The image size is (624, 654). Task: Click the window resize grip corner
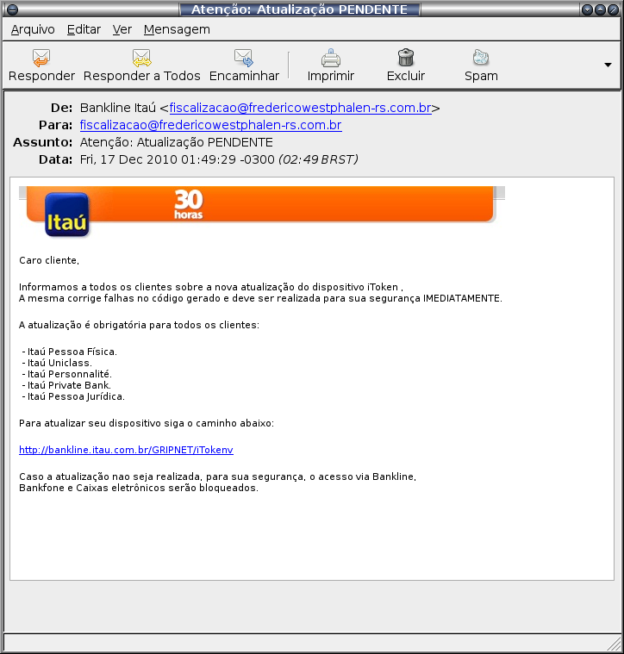(614, 643)
